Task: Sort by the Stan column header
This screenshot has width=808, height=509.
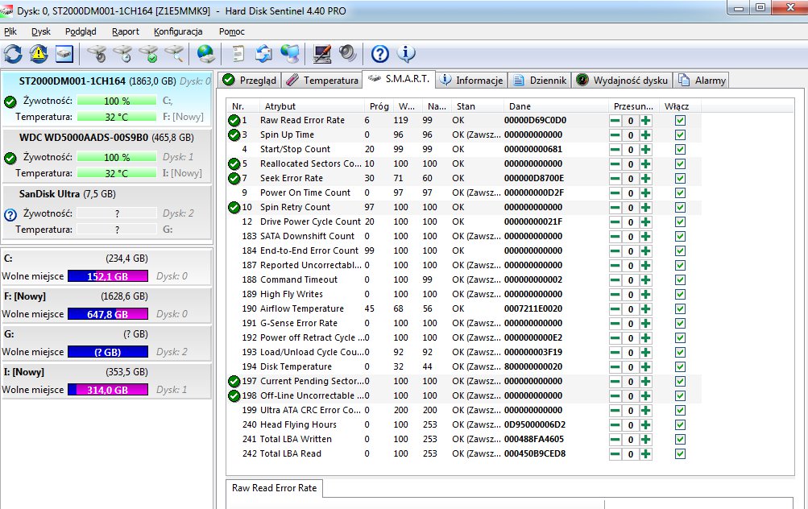Action: 477,106
